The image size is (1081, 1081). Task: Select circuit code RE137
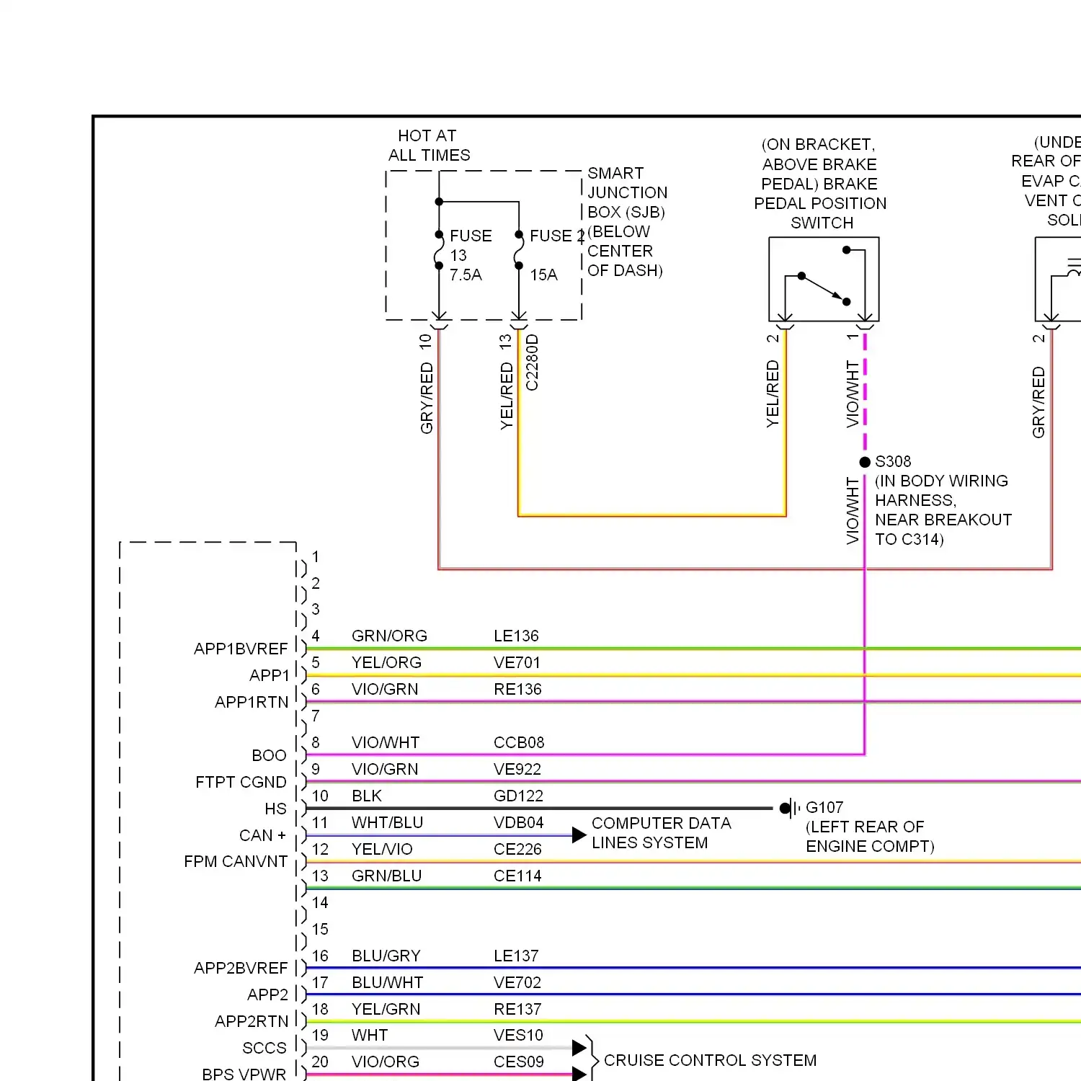(517, 1009)
